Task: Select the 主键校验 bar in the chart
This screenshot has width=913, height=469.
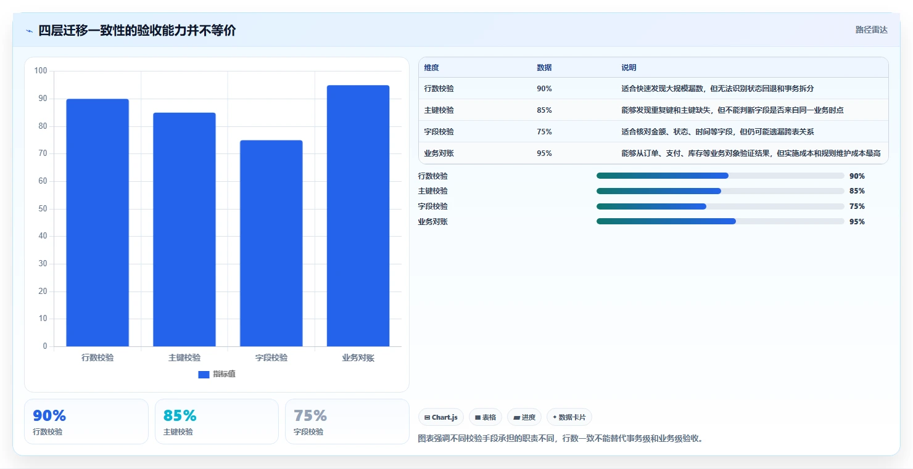Action: (x=184, y=229)
